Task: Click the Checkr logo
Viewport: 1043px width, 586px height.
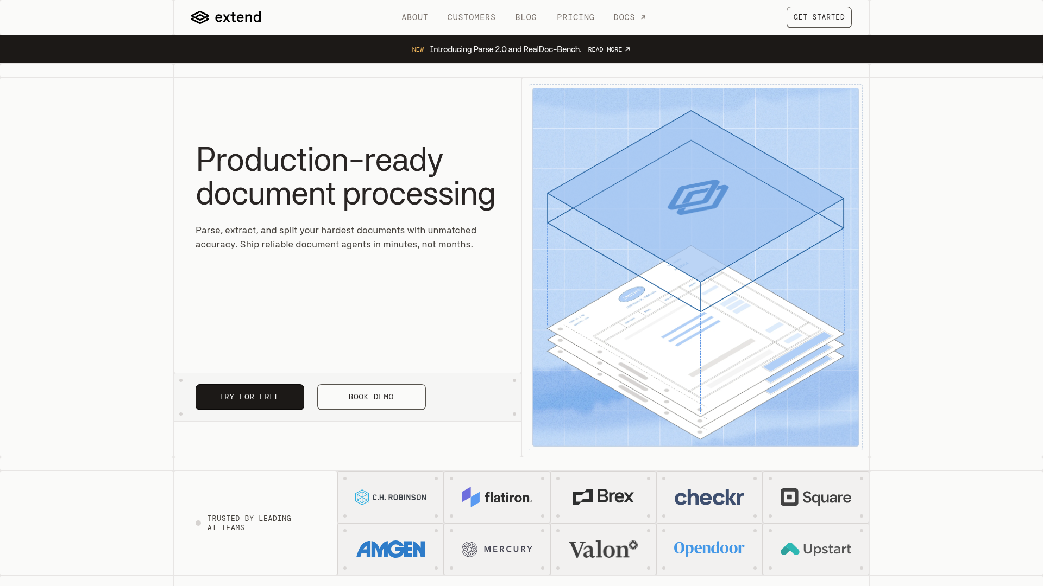Action: pyautogui.click(x=709, y=497)
